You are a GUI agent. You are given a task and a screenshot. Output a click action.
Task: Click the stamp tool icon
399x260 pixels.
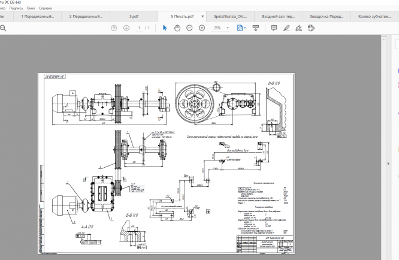point(311,28)
